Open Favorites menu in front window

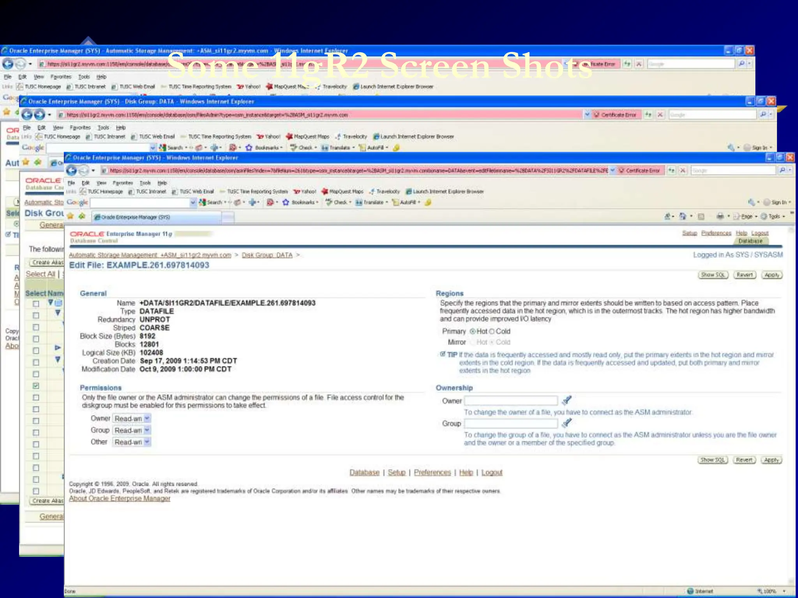(x=122, y=183)
